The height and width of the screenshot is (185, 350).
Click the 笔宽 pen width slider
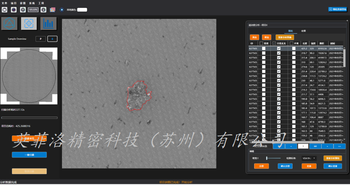(x=273, y=158)
